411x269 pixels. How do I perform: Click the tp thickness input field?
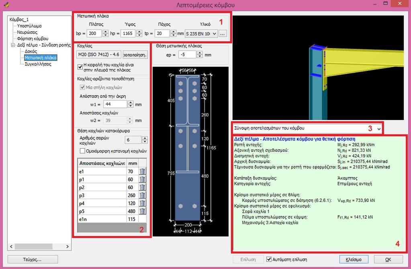click(x=162, y=33)
